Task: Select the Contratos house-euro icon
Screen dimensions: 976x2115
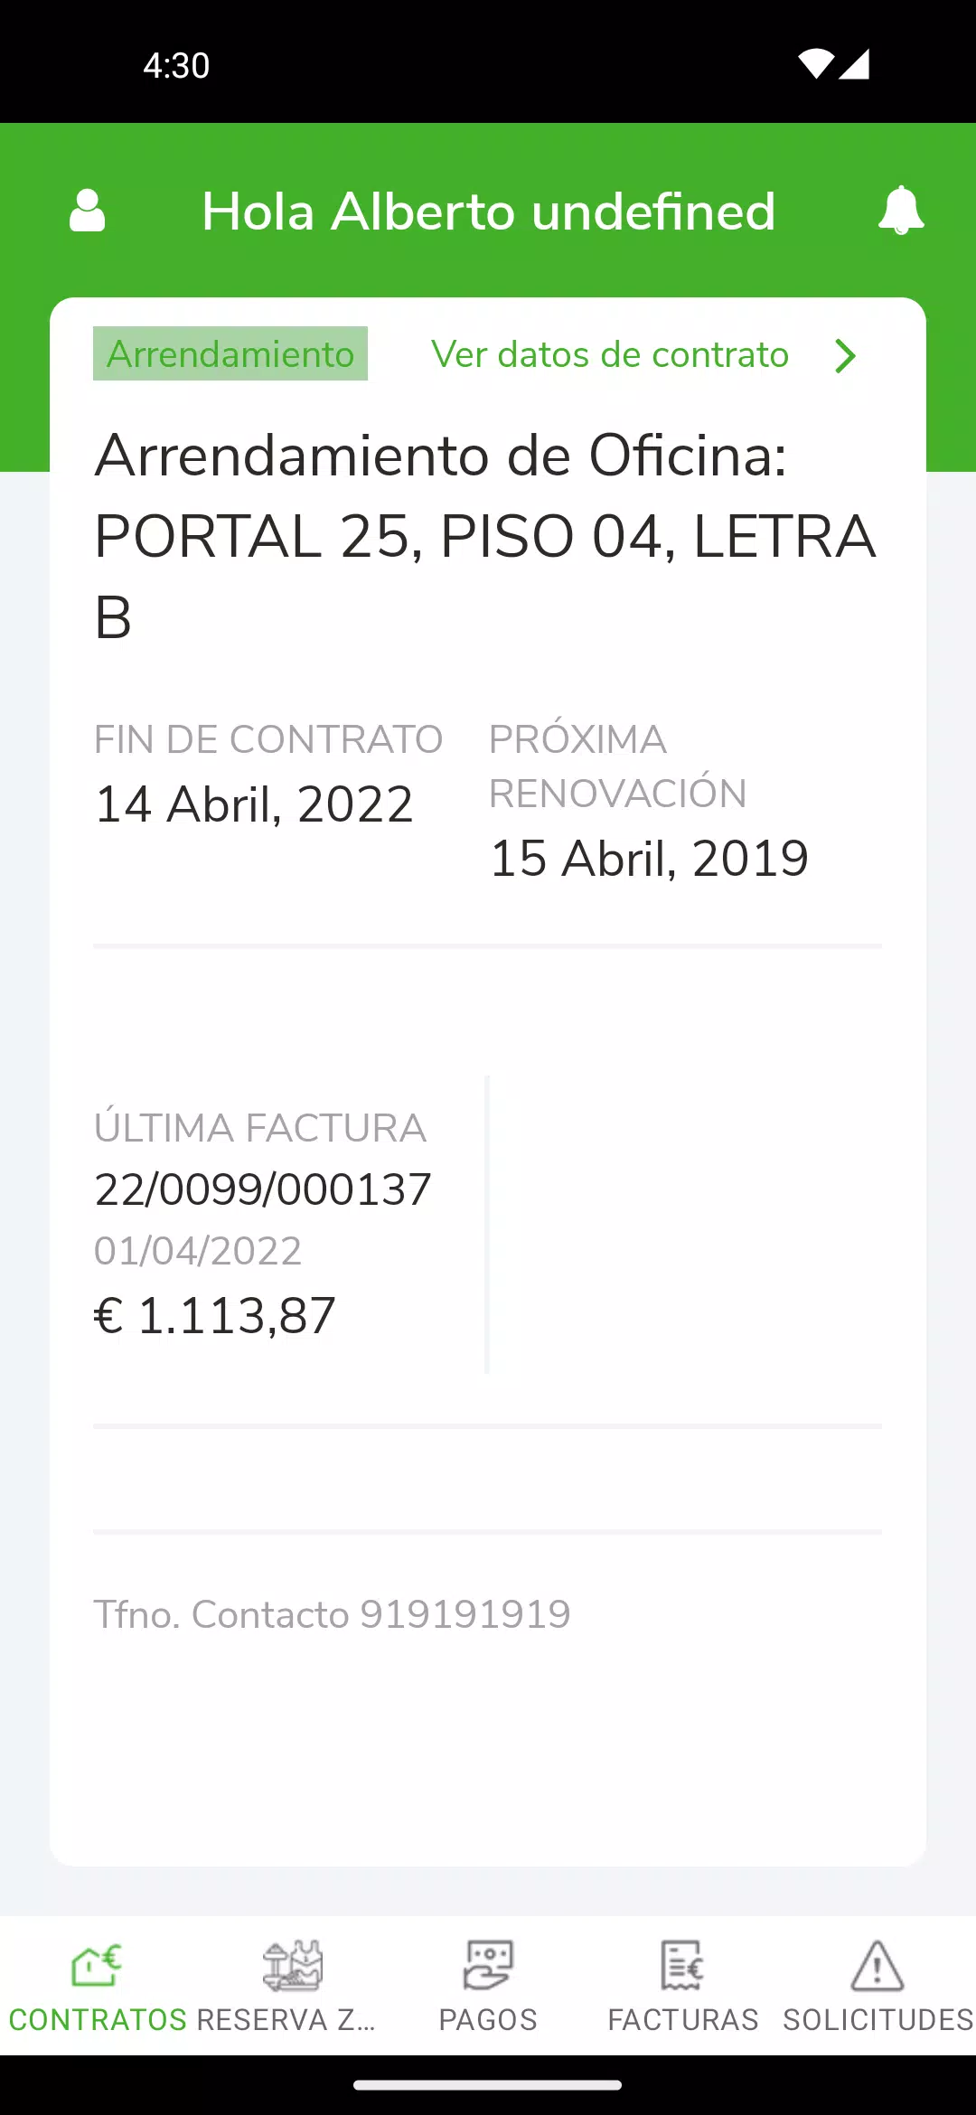Action: click(x=97, y=1965)
